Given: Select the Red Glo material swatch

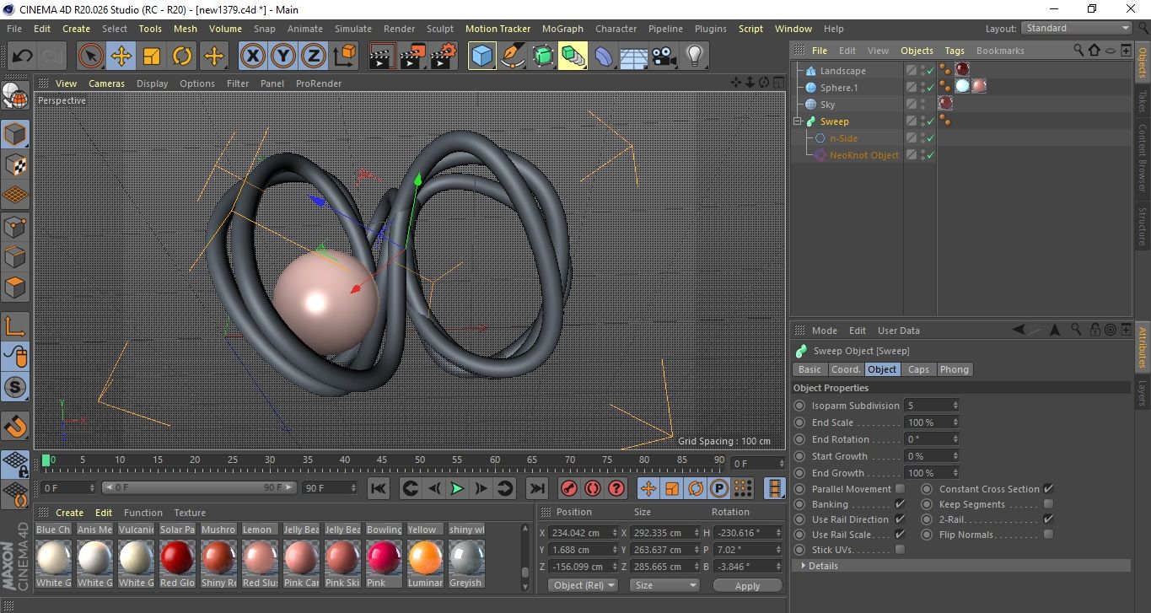Looking at the screenshot, I should coord(177,557).
